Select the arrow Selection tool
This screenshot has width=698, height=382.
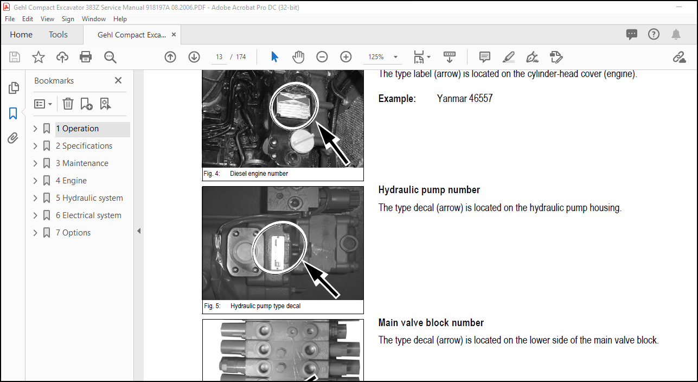(x=274, y=57)
